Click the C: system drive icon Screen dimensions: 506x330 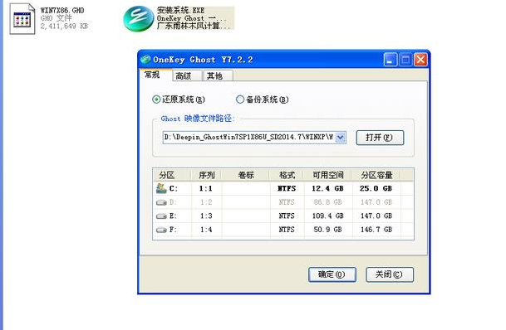(161, 188)
